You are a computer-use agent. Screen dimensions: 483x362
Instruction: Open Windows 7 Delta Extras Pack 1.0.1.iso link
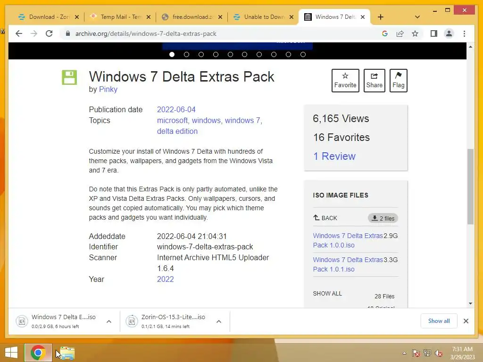[348, 264]
